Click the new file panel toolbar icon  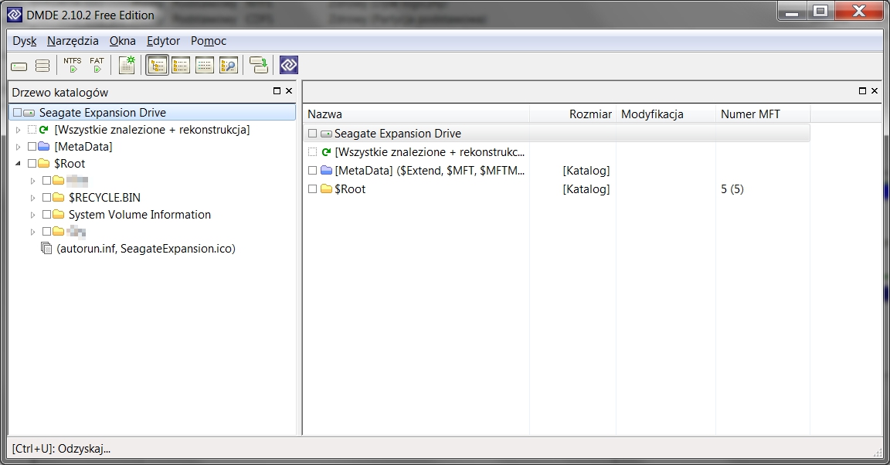coord(127,65)
